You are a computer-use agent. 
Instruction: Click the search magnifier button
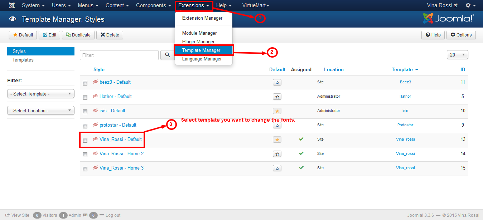click(x=167, y=55)
